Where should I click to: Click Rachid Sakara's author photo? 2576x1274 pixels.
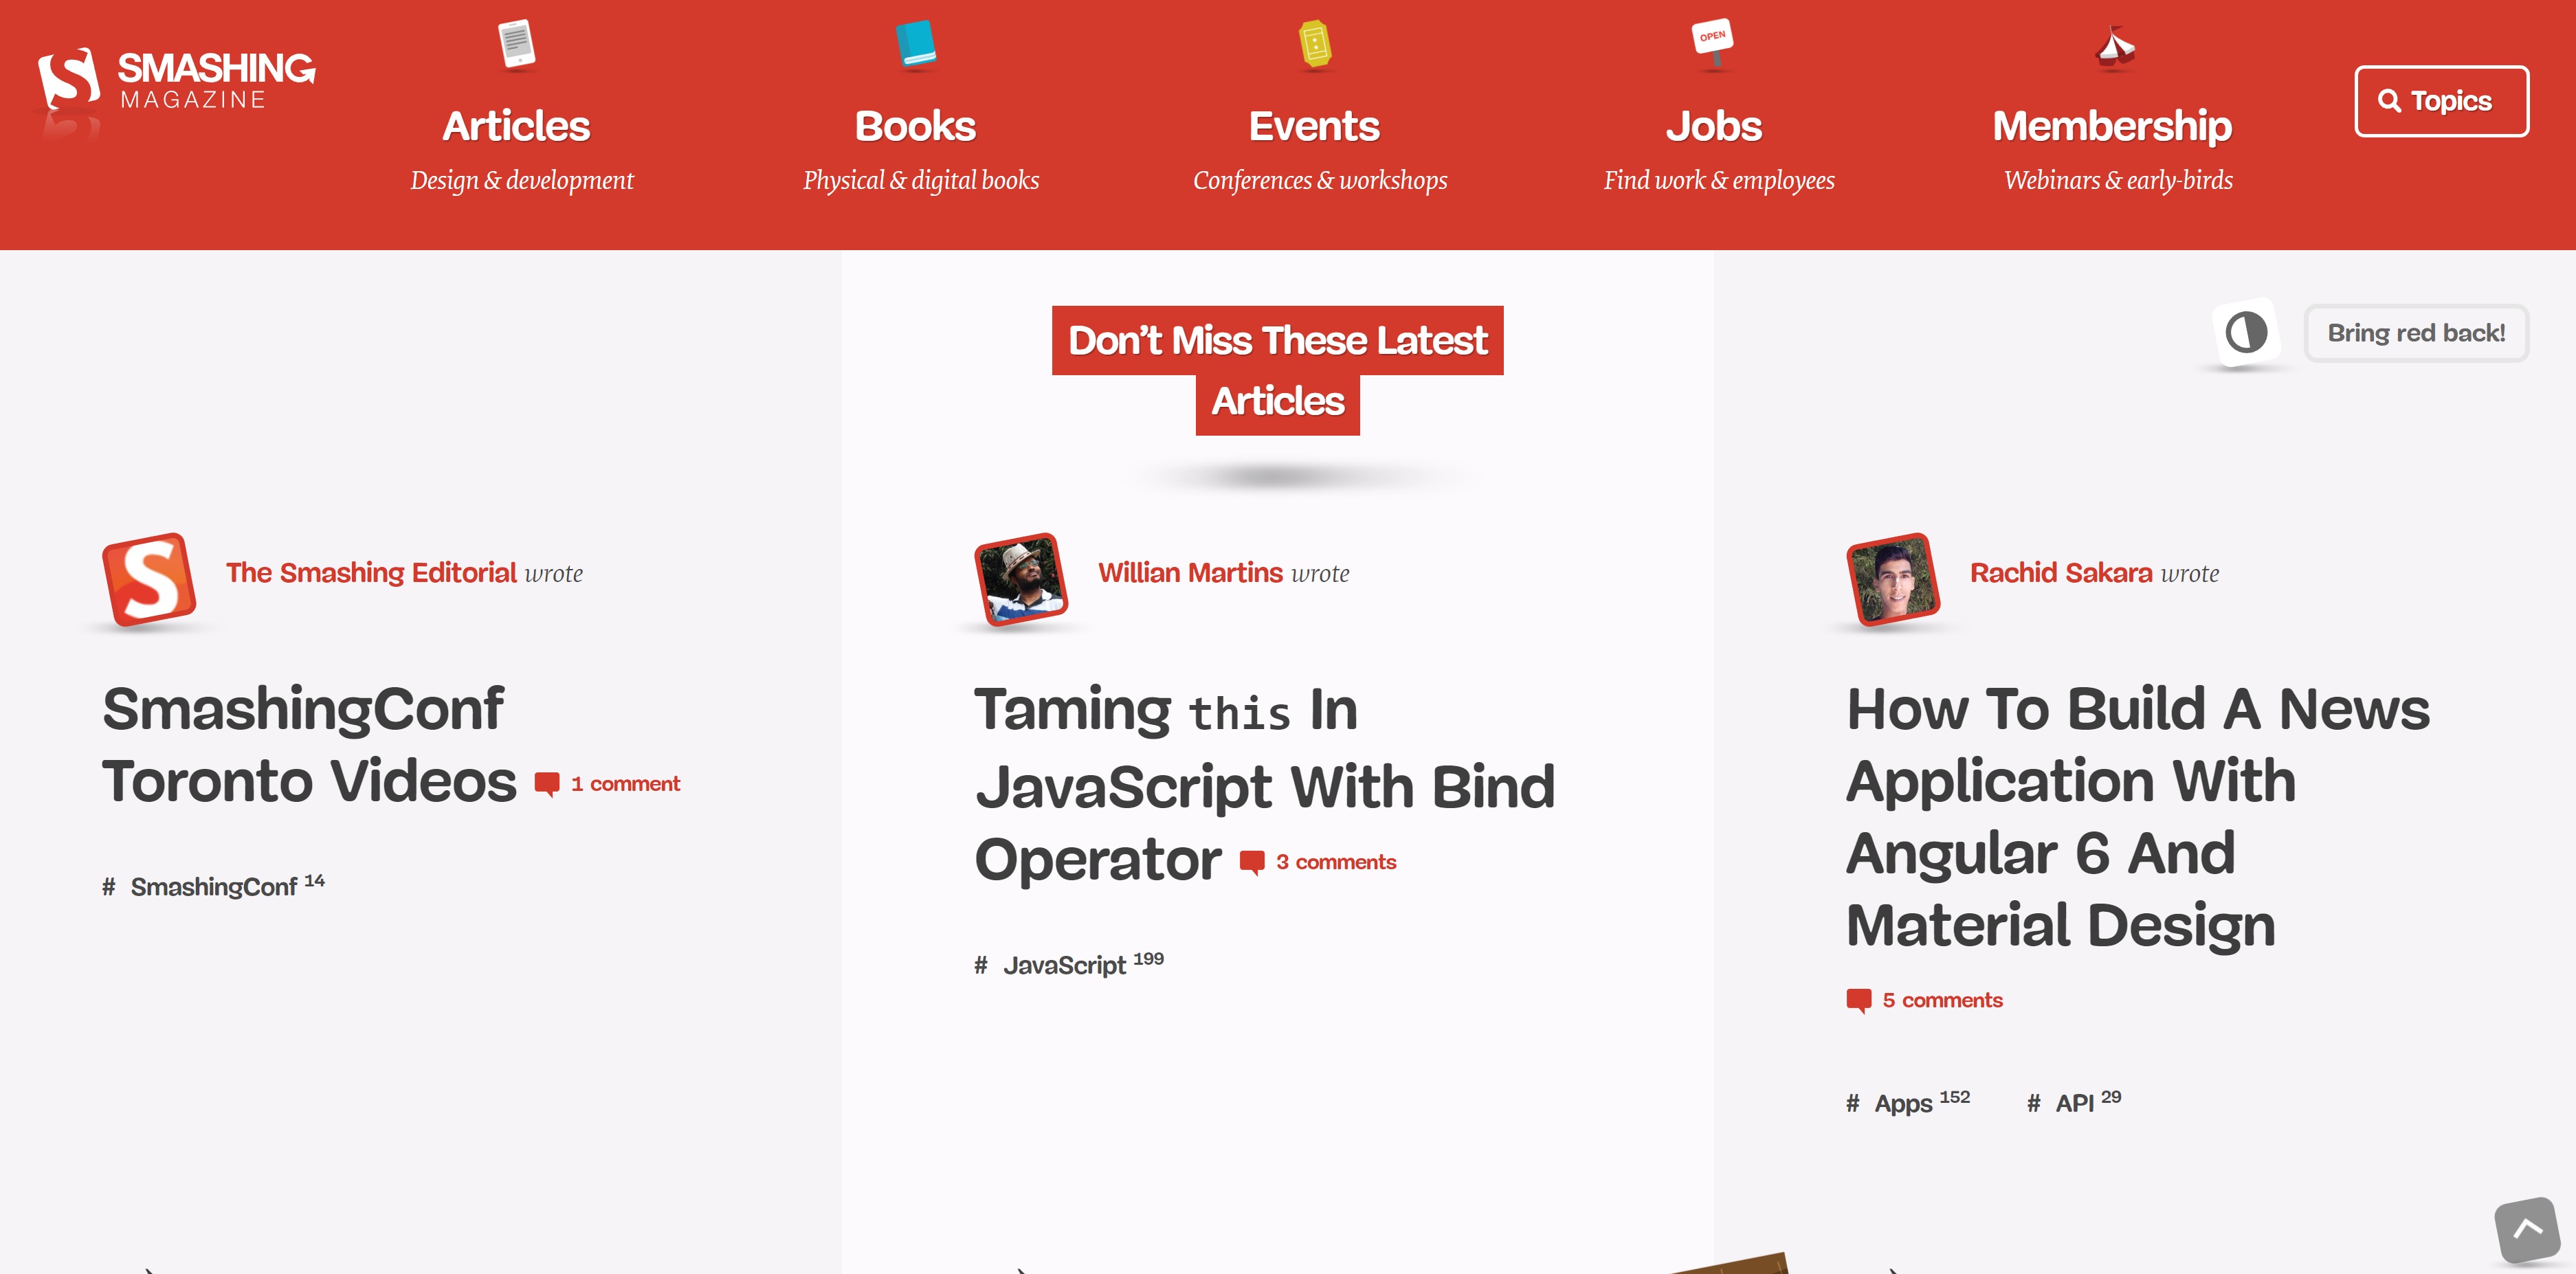click(x=1893, y=581)
